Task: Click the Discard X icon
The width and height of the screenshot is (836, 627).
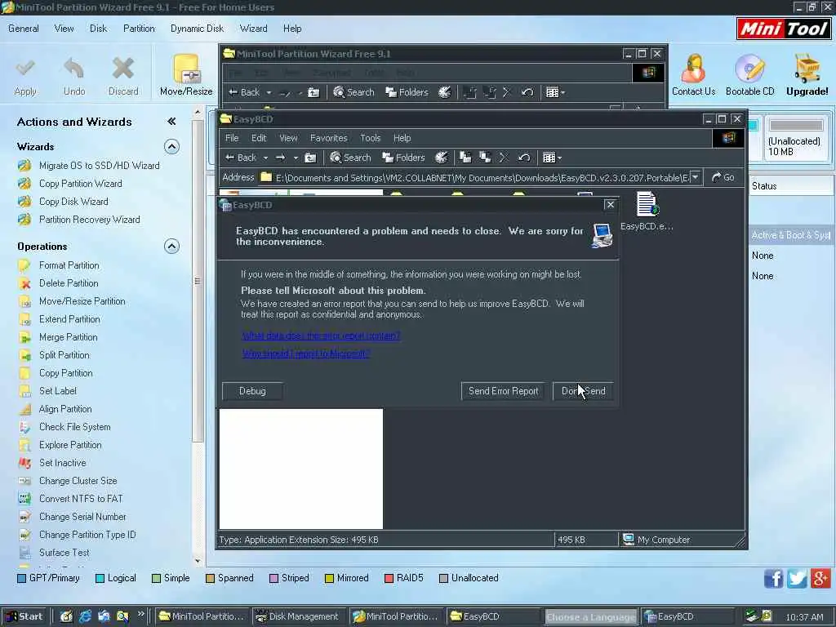Action: (x=123, y=69)
